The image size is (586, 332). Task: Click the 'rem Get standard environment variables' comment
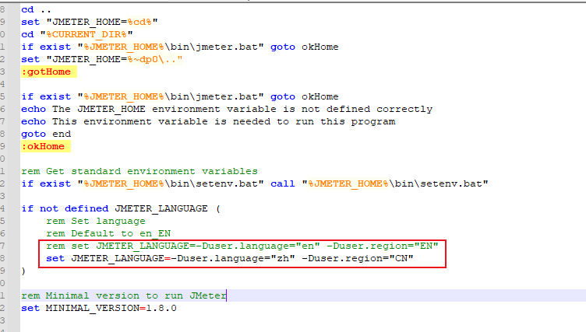click(x=139, y=171)
